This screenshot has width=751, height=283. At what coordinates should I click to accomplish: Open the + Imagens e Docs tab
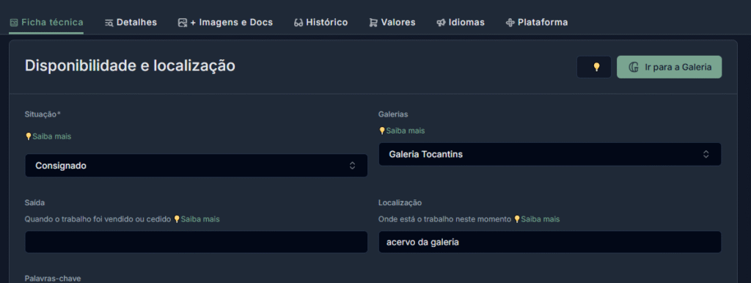point(225,23)
